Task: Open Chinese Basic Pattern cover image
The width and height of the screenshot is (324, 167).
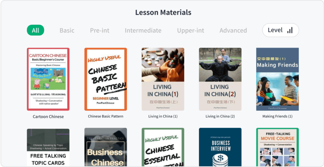Action: 106,79
